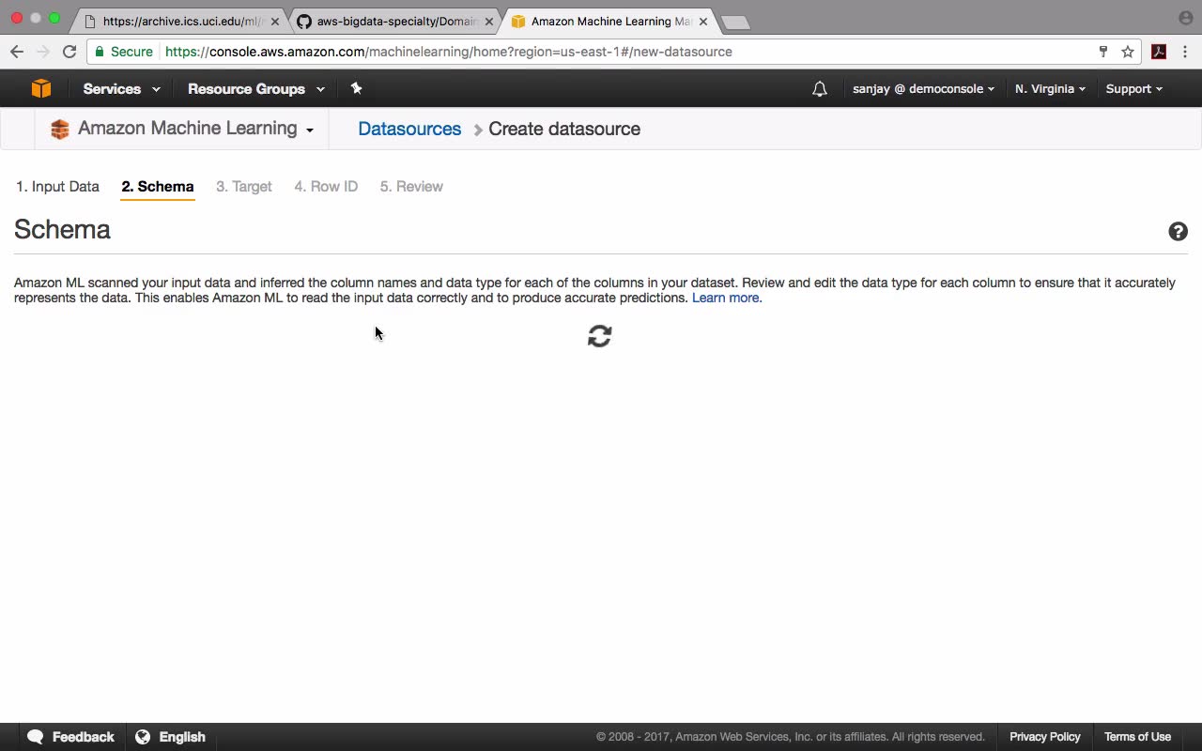Close the Amazon Machine Learning tab

[702, 21]
